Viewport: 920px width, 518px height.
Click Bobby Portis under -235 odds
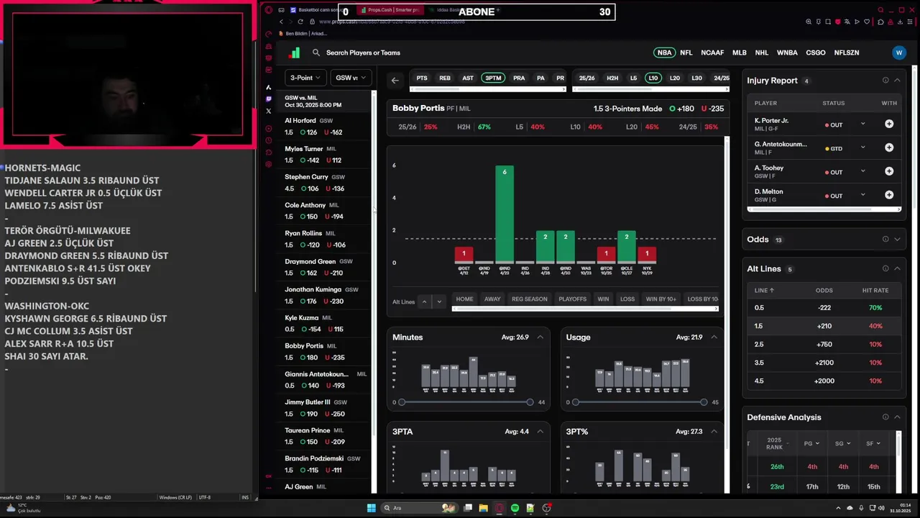click(712, 109)
